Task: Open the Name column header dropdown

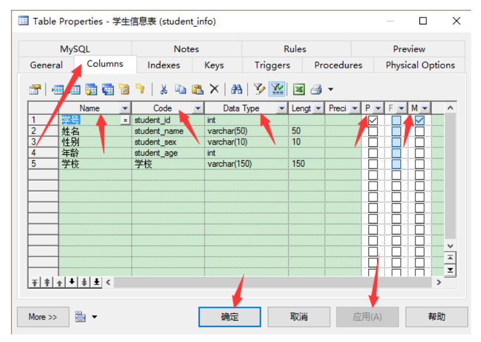Action: coord(125,109)
